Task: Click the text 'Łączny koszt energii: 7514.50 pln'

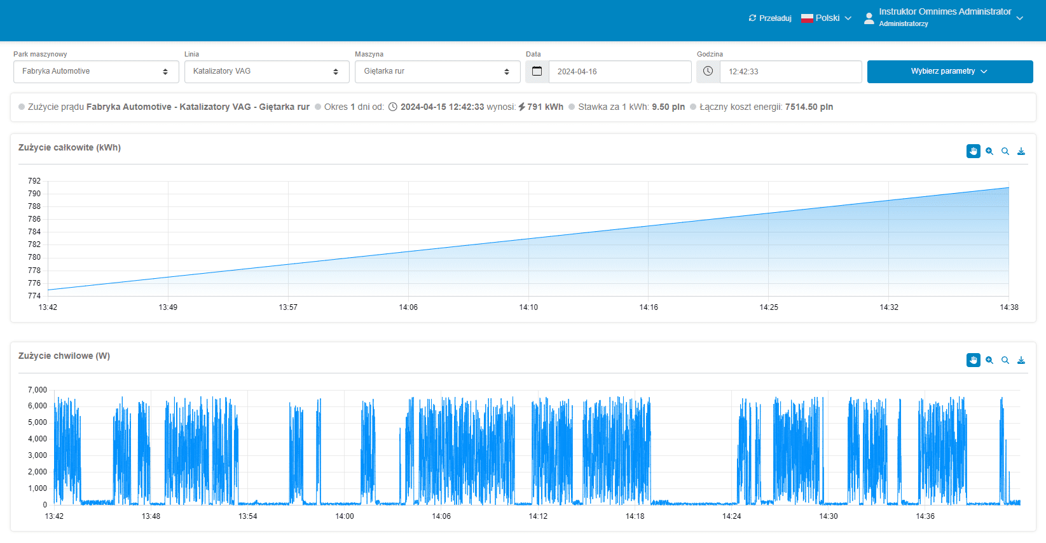Action: click(766, 107)
